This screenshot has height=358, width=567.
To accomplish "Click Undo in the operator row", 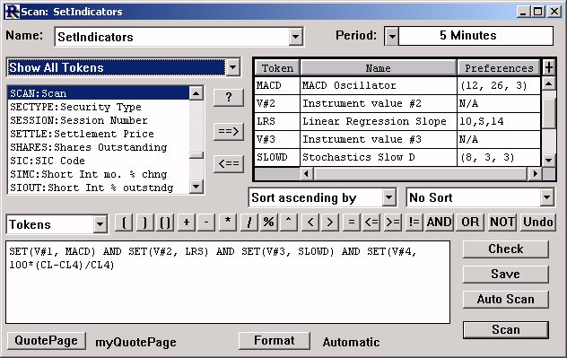I will point(537,223).
